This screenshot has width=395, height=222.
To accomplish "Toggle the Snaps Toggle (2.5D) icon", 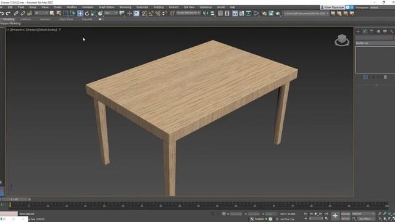I will click(x=144, y=14).
